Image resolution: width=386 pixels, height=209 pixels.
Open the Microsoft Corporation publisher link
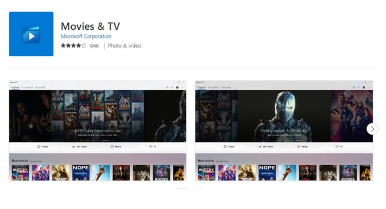click(x=86, y=36)
